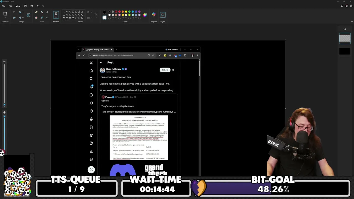This screenshot has height=199, width=354.
Task: Click Ryan K. Rigney's profile avatar
Action: pos(103,70)
